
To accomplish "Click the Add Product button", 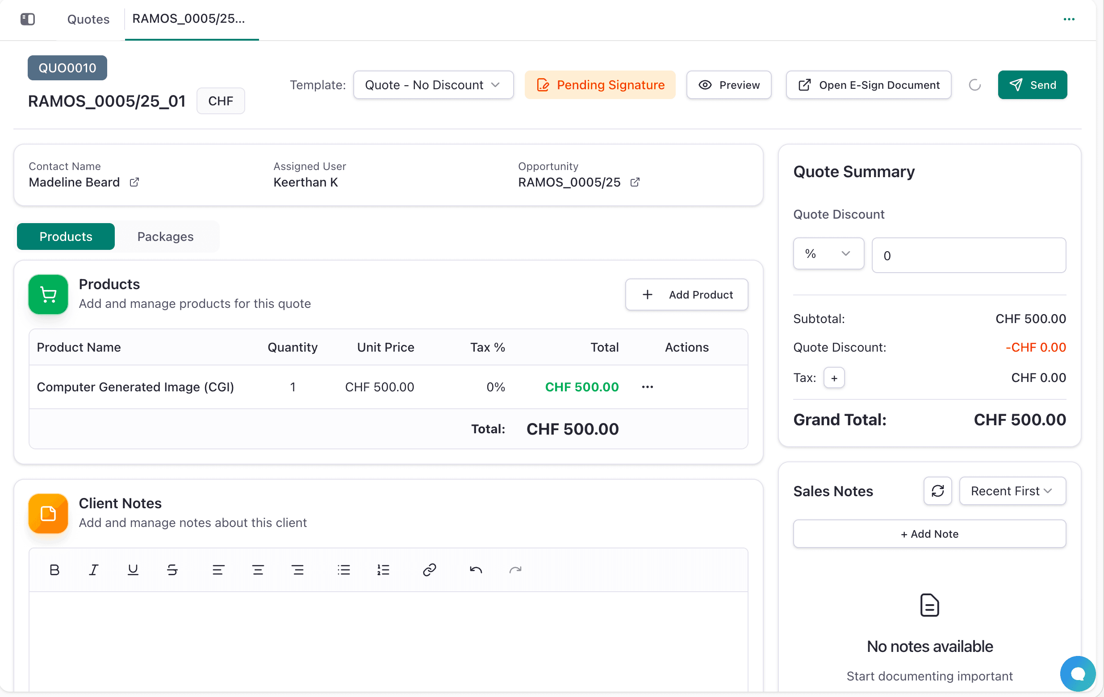I will (x=687, y=295).
